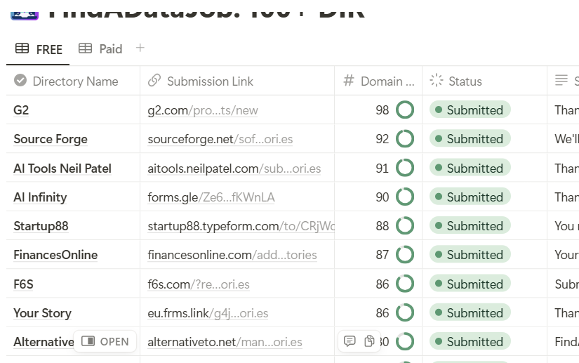Image resolution: width=579 pixels, height=363 pixels.
Task: Open Status dropdown for F6S row
Action: point(470,284)
